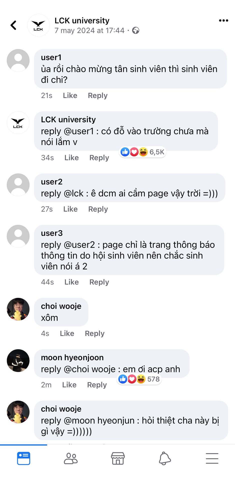Reply to user3's comment
The width and height of the screenshot is (235, 481).
point(99,282)
